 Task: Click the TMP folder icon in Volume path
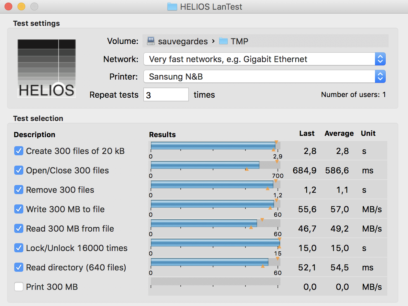pos(223,41)
